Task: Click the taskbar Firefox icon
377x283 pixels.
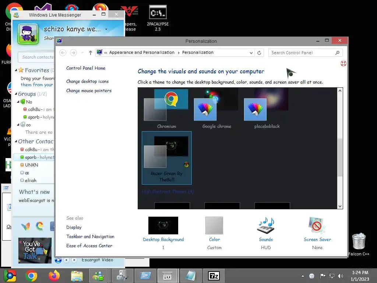Action: point(54,276)
